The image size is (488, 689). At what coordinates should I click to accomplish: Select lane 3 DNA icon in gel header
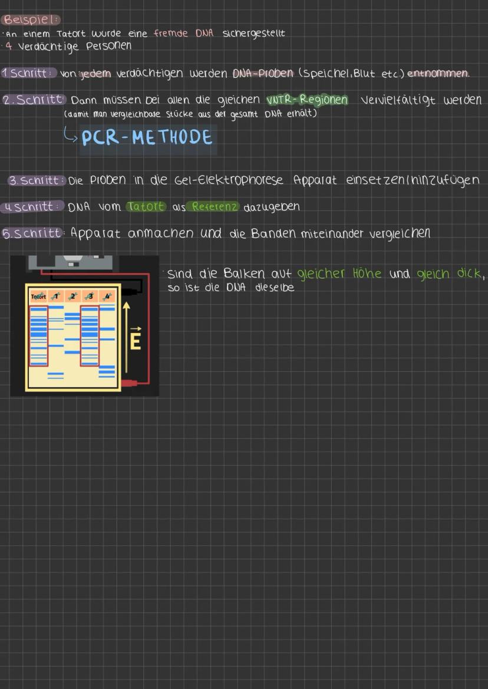coord(90,296)
